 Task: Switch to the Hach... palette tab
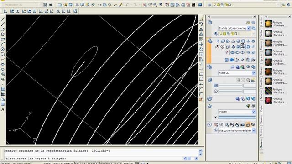(261, 21)
